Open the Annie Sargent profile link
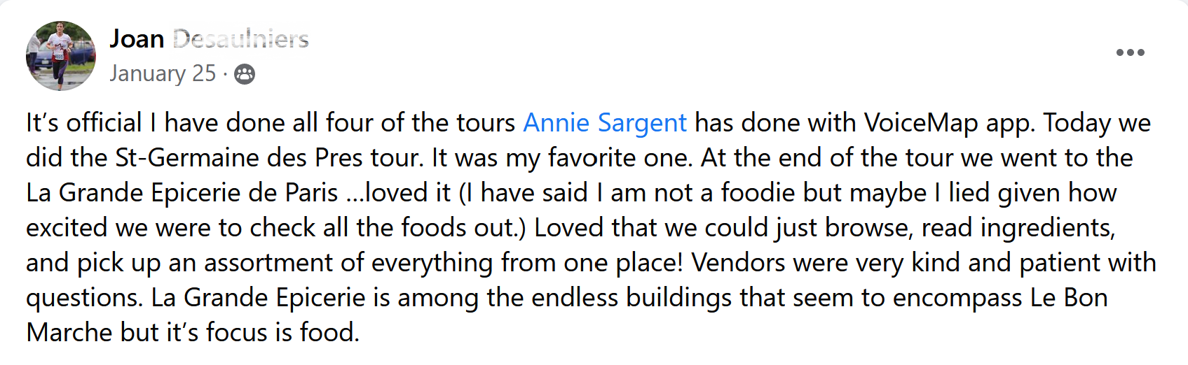The width and height of the screenshot is (1188, 365). pyautogui.click(x=605, y=122)
